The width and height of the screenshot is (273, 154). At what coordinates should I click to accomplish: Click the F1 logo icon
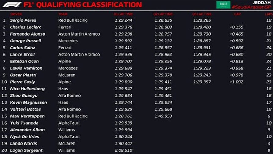[x=12, y=5]
